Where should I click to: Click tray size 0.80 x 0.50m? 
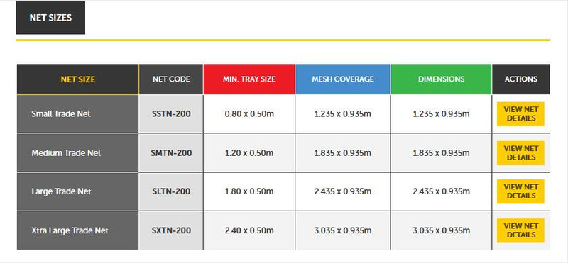click(249, 114)
